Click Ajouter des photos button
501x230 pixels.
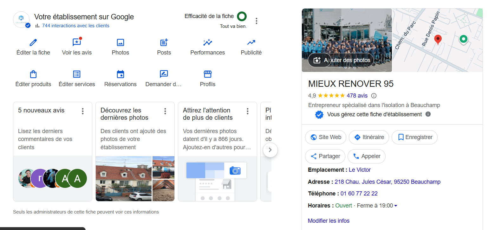coord(341,60)
